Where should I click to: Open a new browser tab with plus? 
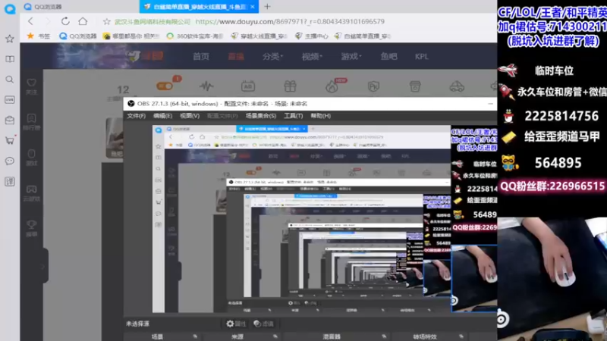coord(267,7)
